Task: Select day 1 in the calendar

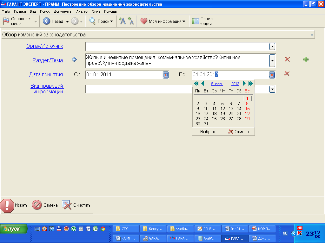Action: click(247, 99)
